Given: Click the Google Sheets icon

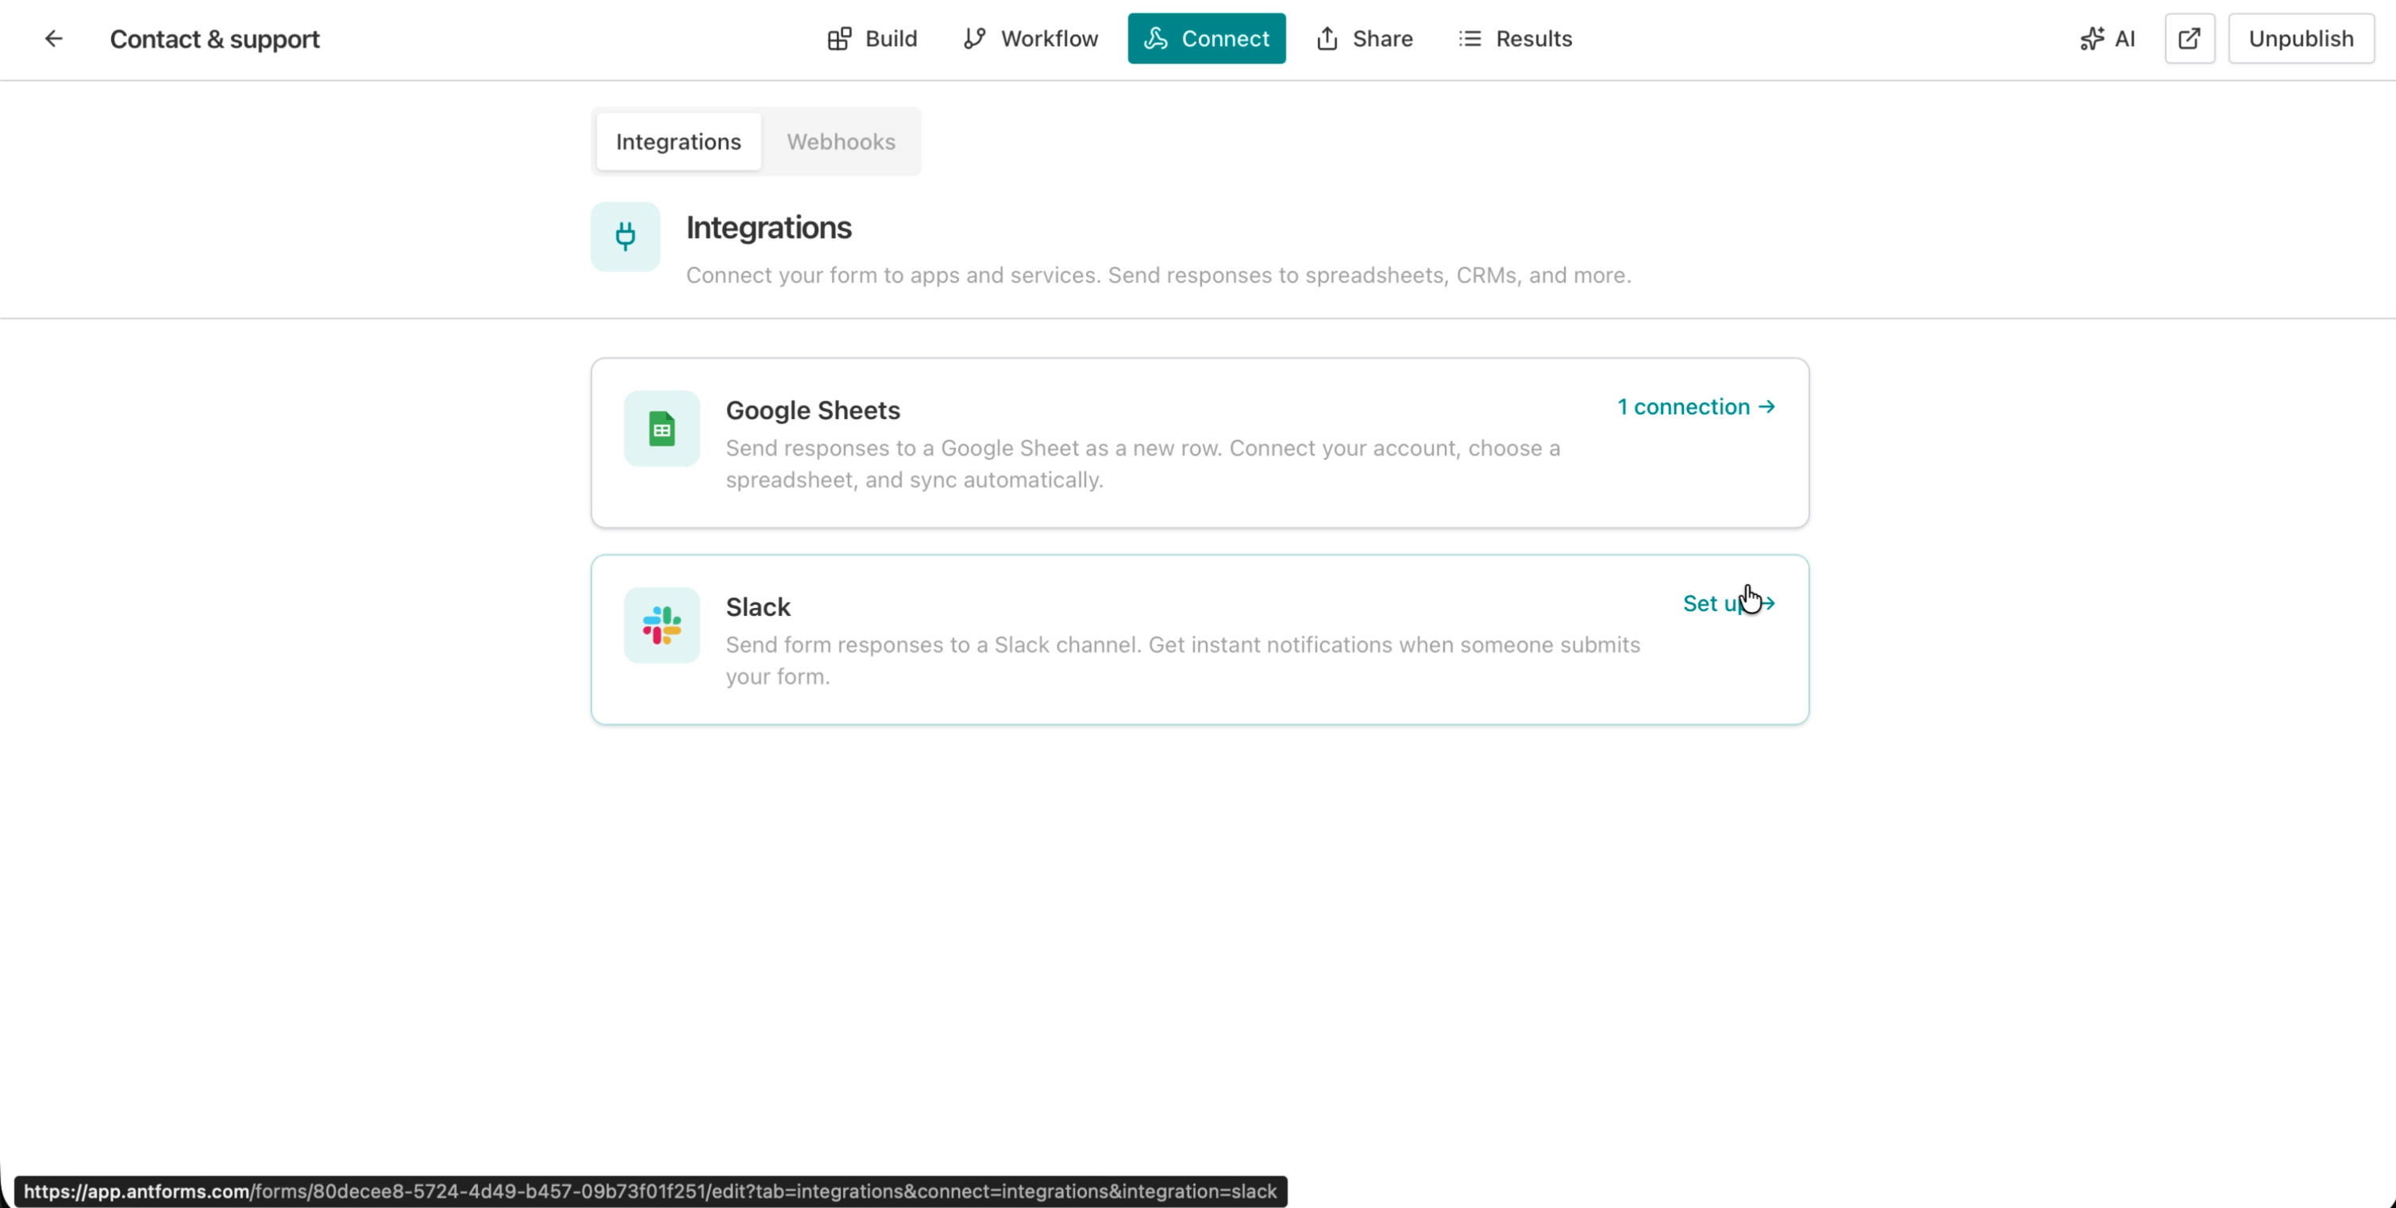Looking at the screenshot, I should 661,429.
